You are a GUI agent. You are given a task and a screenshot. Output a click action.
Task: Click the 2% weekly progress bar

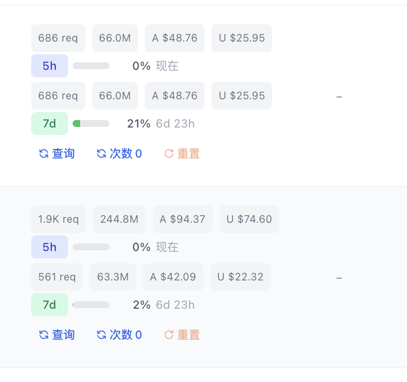(91, 305)
